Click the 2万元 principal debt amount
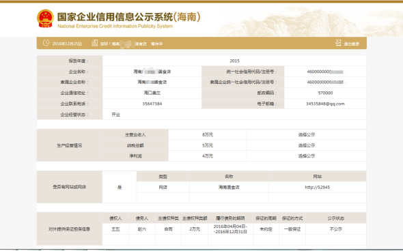 (x=195, y=229)
